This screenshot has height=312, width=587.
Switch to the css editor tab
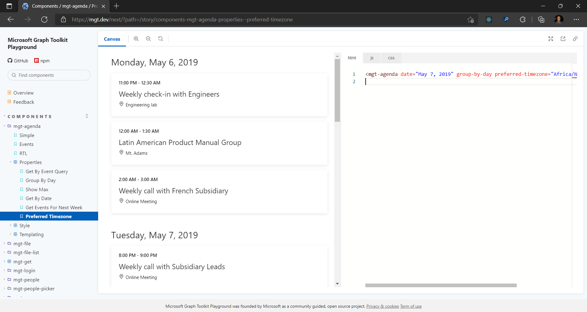[x=391, y=58]
